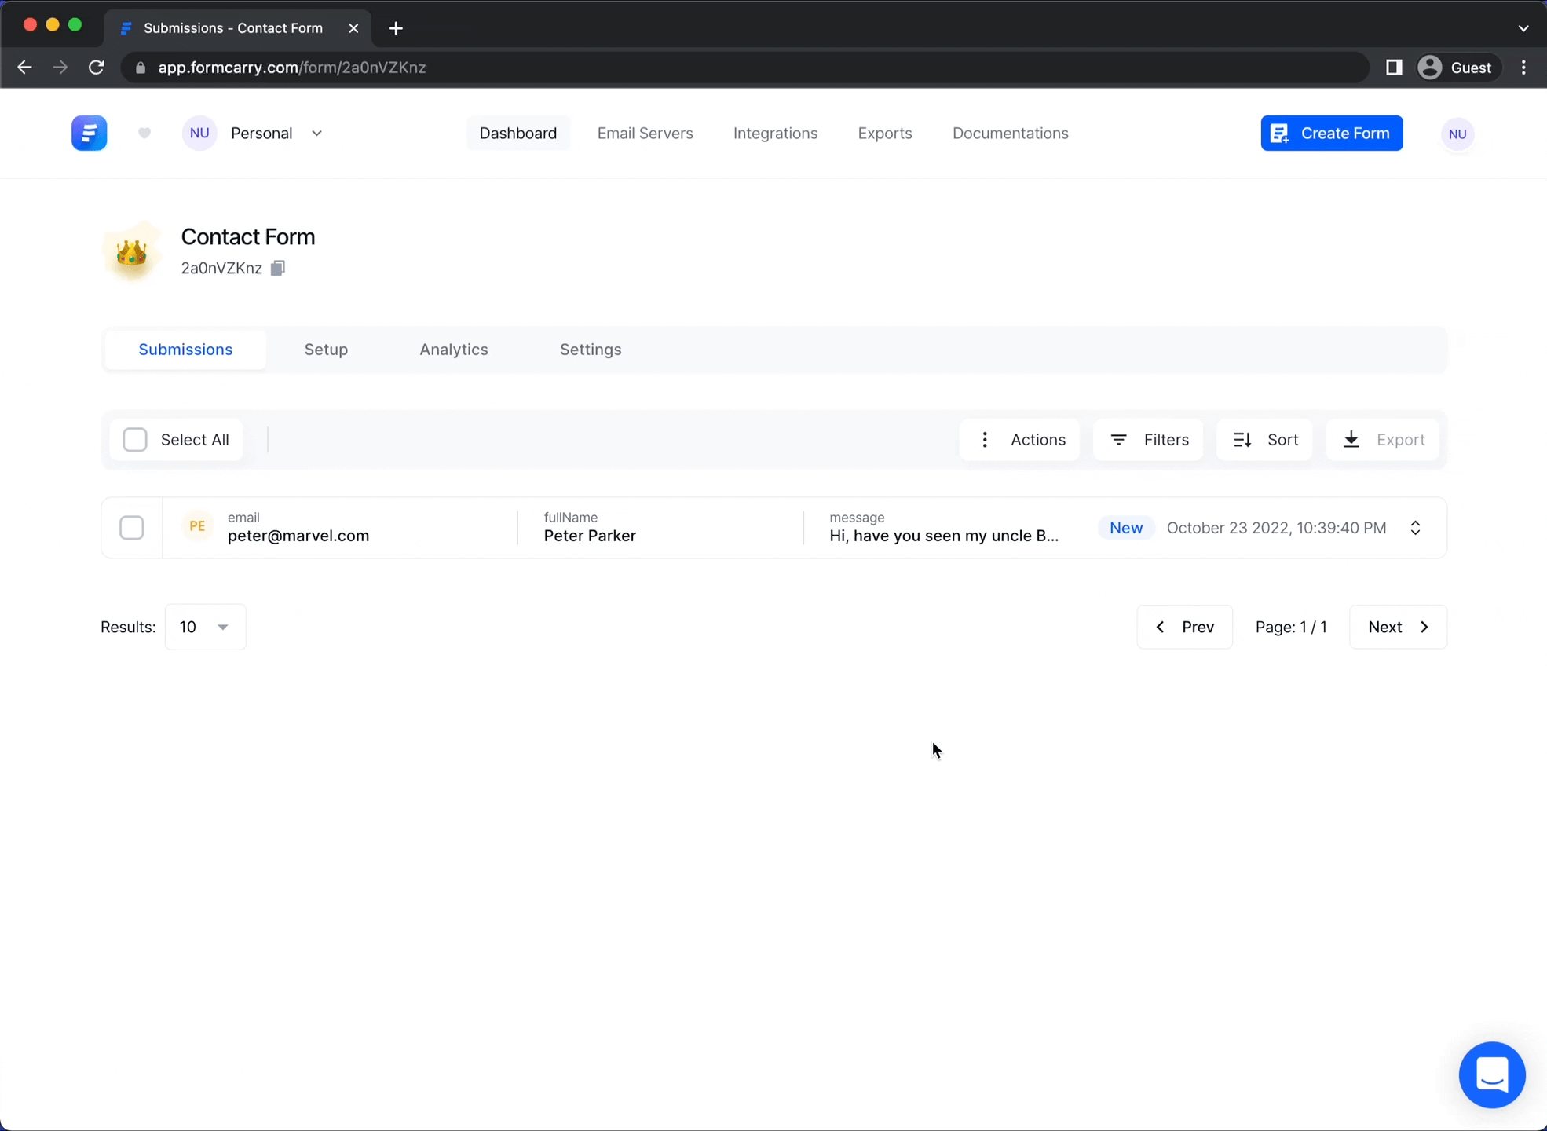Click the NU workspace avatar beside Personal

(x=199, y=133)
